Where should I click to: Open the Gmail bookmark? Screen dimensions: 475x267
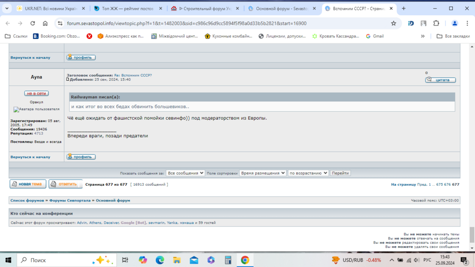point(375,36)
